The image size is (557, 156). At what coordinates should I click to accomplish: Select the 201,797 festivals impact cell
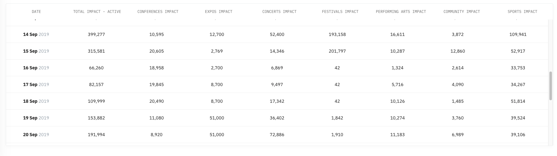[x=337, y=51]
